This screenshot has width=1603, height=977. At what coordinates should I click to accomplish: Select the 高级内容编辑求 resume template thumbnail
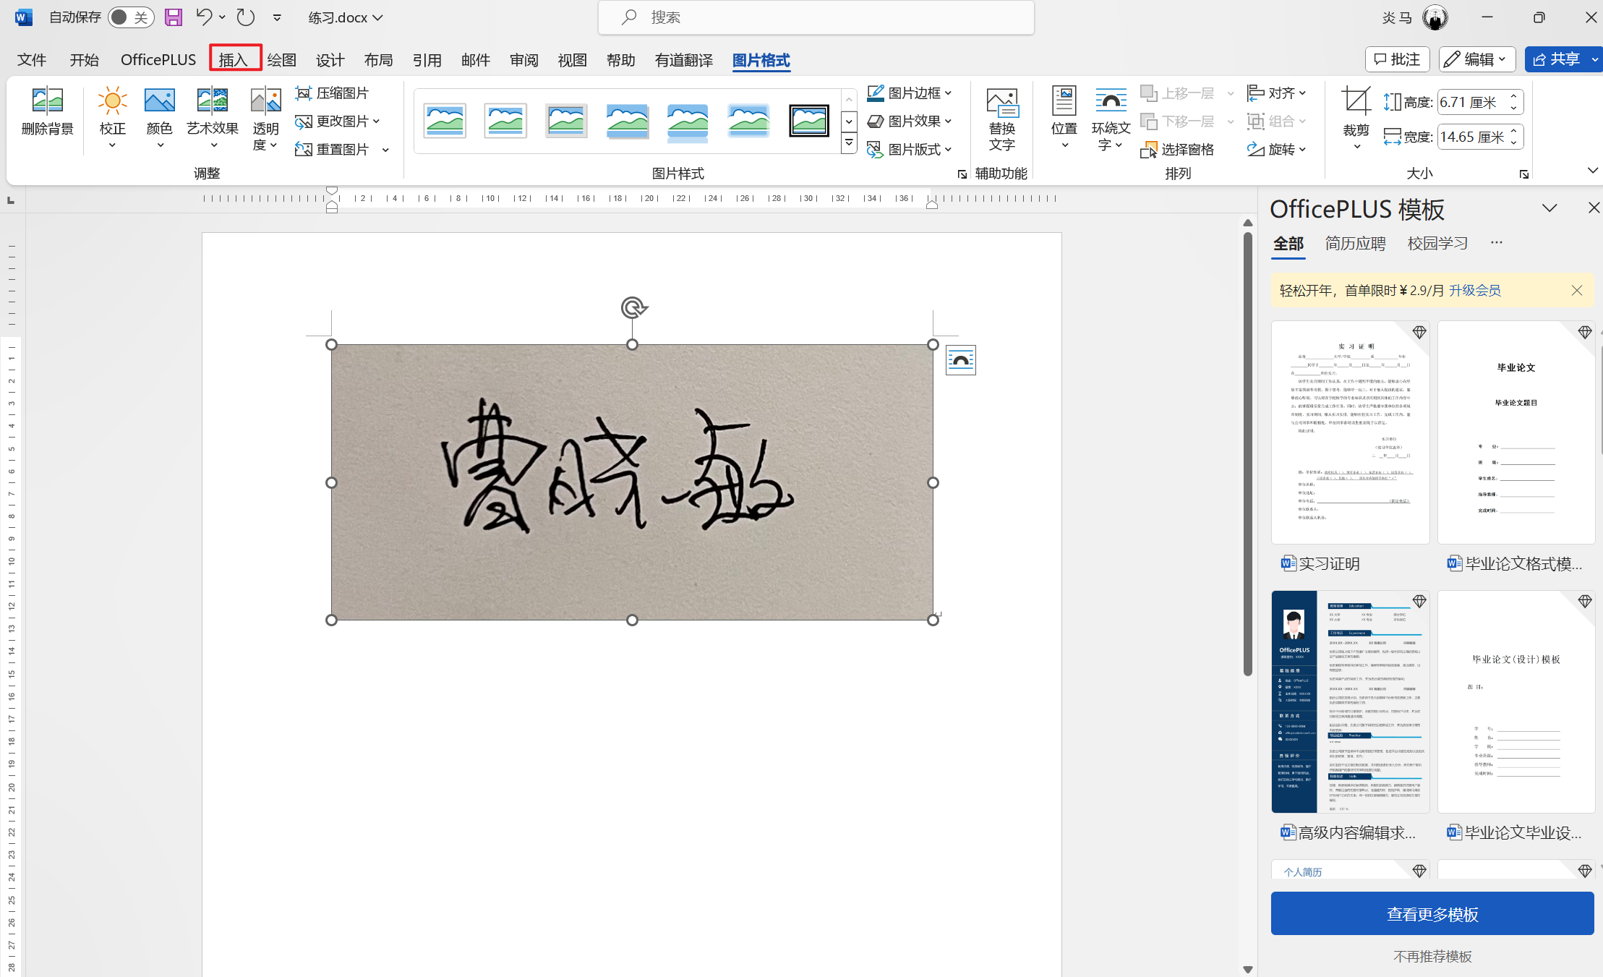pos(1350,701)
